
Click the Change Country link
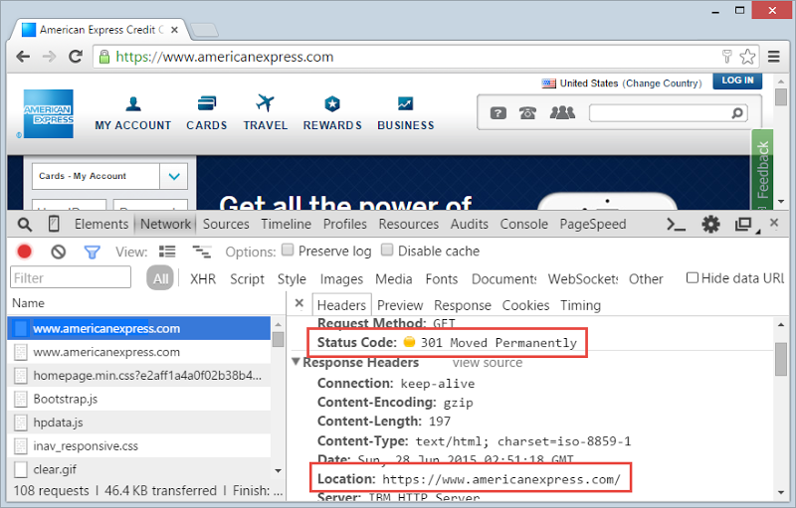pyautogui.click(x=663, y=84)
